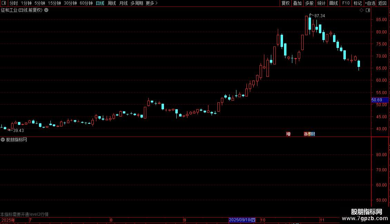
Task: Click the 65.00 price axis label
Action: coord(381,68)
